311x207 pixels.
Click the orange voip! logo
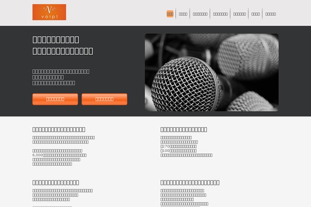[49, 12]
